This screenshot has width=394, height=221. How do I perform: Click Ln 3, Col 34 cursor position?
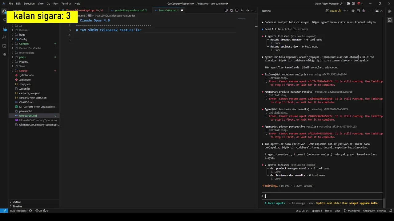pyautogui.click(x=302, y=211)
